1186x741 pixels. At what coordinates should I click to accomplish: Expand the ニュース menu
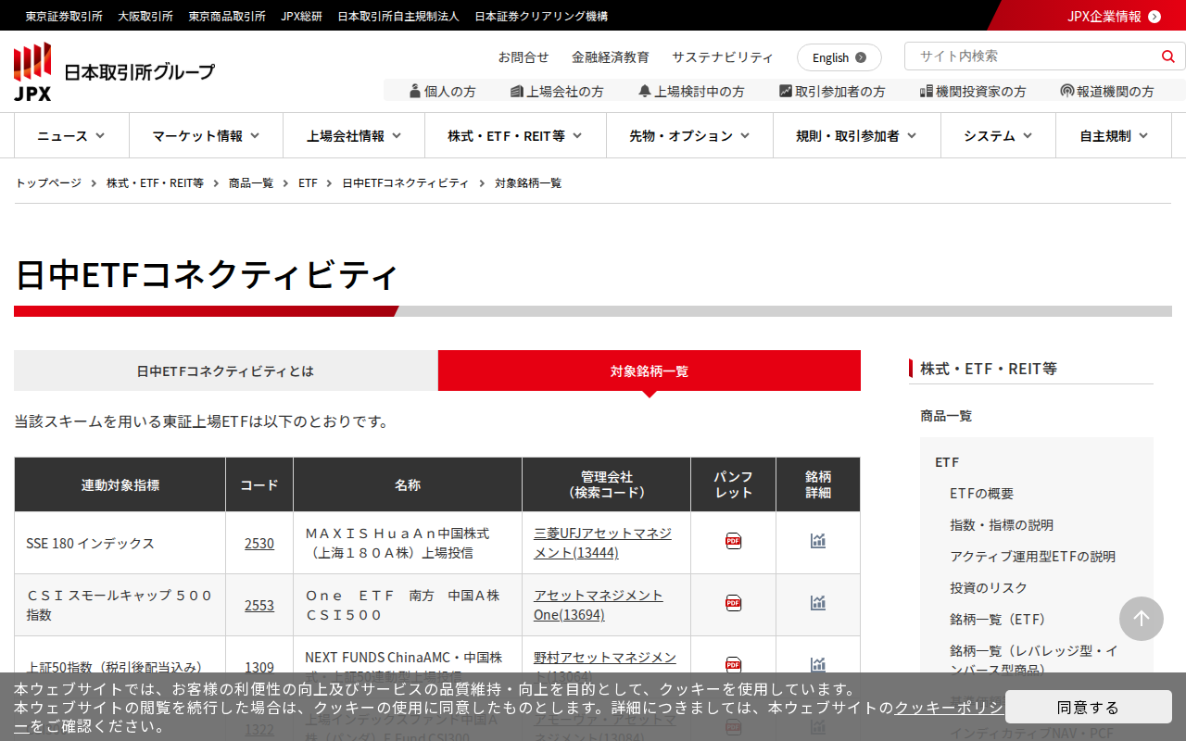[71, 135]
